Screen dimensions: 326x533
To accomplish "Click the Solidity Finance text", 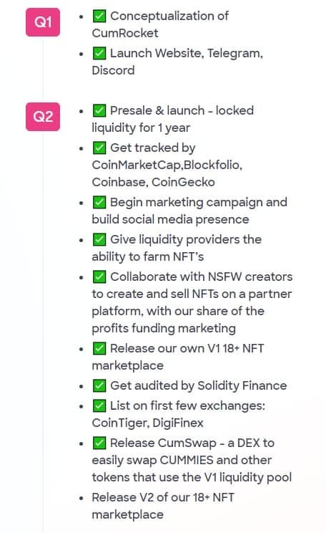I will pyautogui.click(x=242, y=386).
